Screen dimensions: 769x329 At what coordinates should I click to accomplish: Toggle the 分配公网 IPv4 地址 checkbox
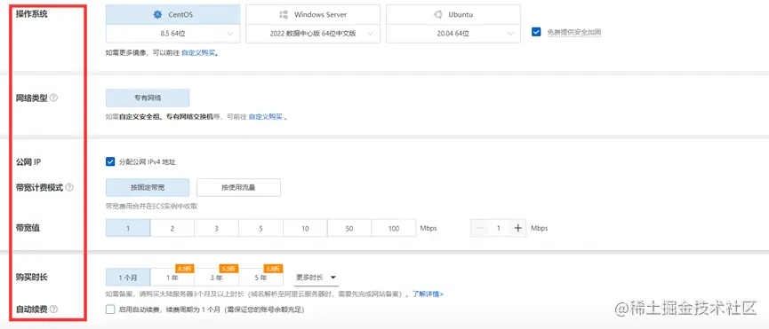(110, 161)
